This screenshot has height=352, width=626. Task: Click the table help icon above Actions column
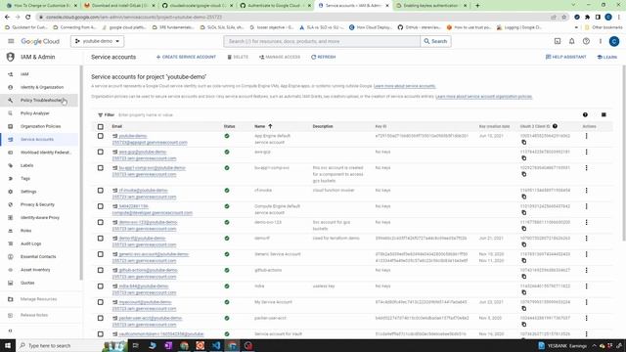pyautogui.click(x=585, y=115)
